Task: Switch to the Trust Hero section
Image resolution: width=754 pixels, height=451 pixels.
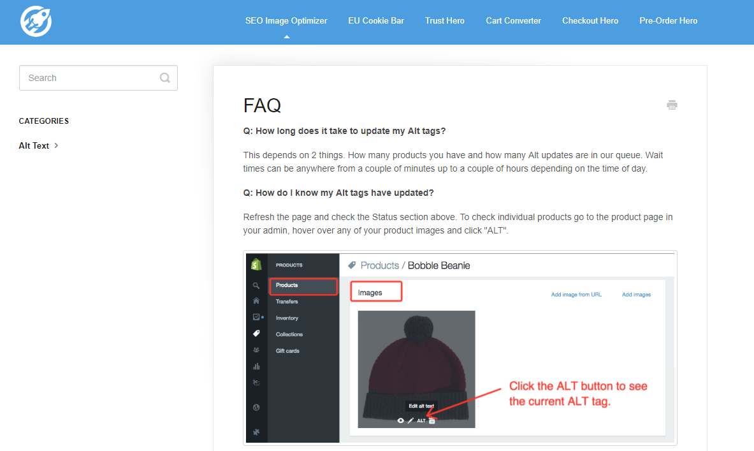Action: pyautogui.click(x=445, y=20)
